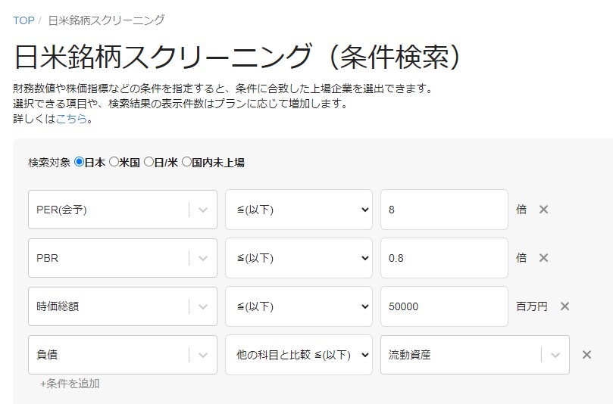613x404 pixels.
Task: Delete the 時価総額 condition row
Action: [x=565, y=306]
